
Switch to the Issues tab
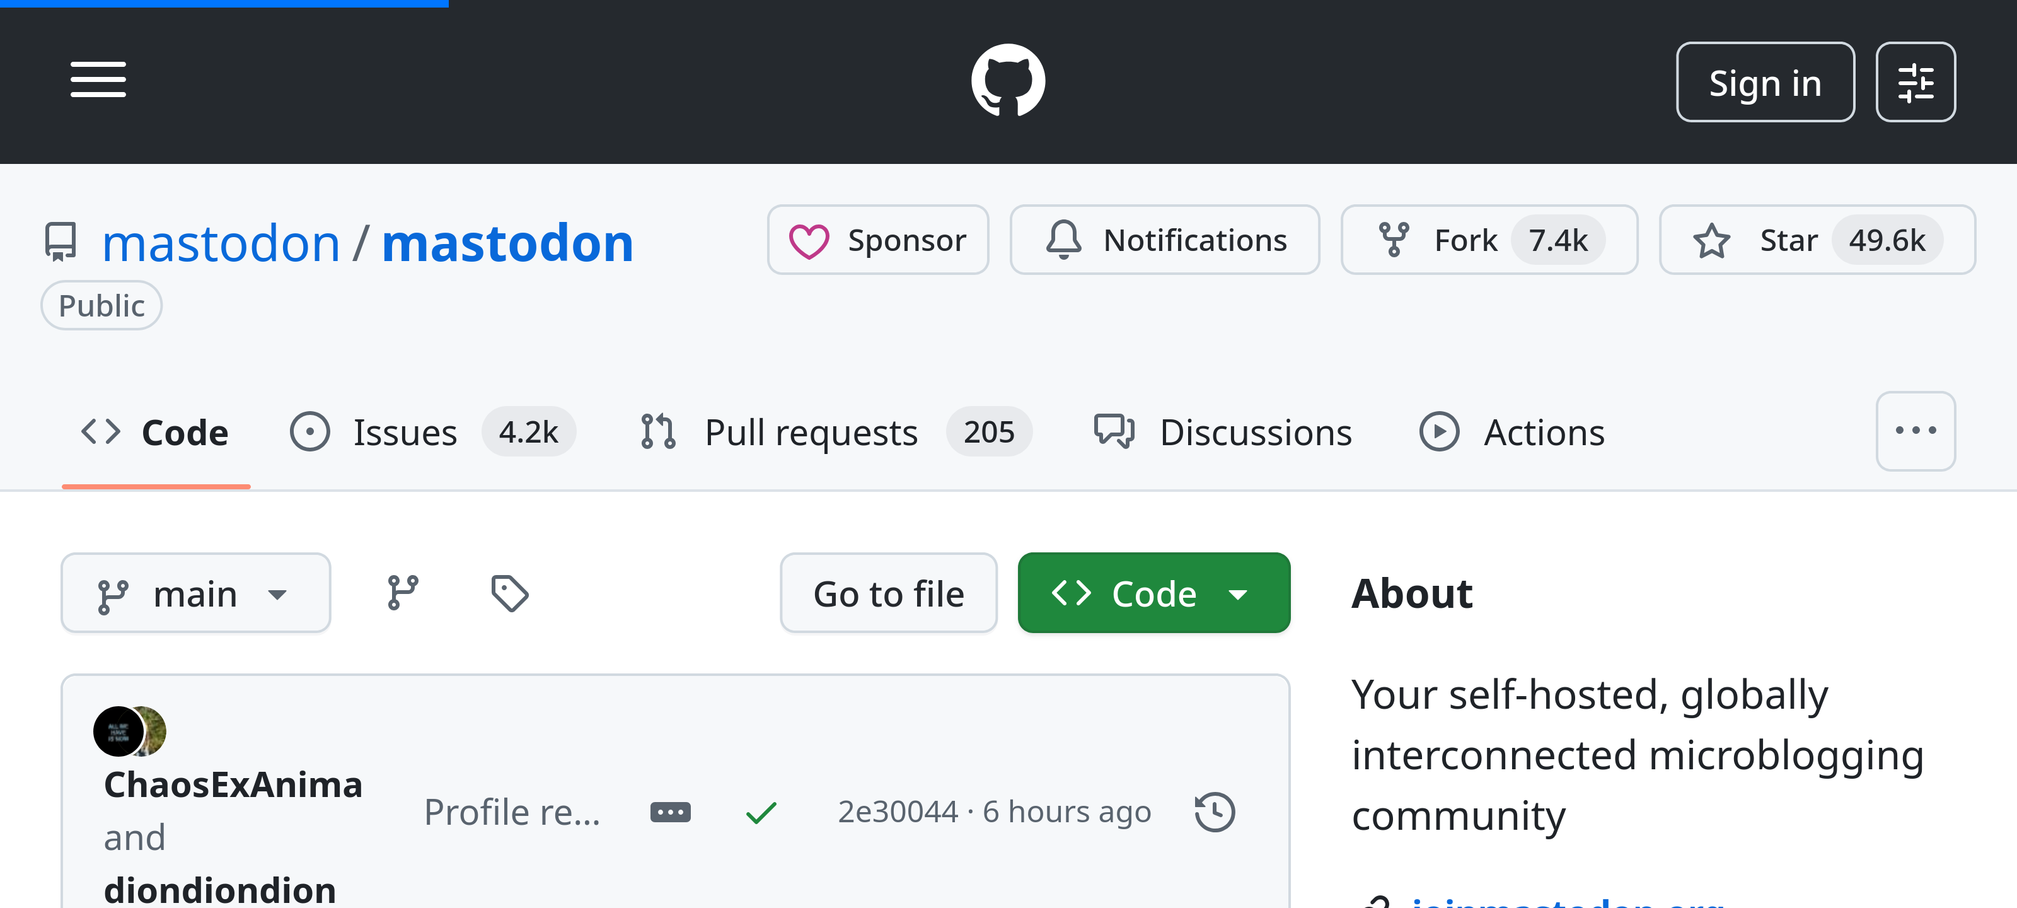coord(405,431)
